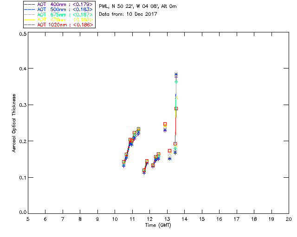Viewport: 297px width, 237px height.
Task: Click the x-axis tick label 14
Action: click(185, 219)
